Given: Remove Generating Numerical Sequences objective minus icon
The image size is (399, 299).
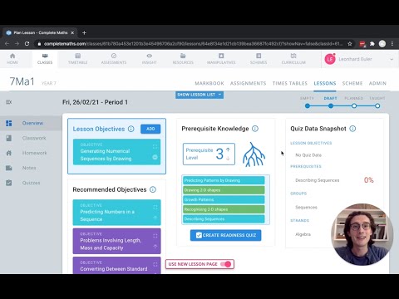Looking at the screenshot, I should point(155,157).
